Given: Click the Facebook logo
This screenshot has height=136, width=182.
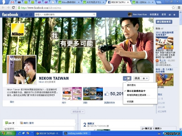Looking at the screenshot, I should click(x=10, y=14).
